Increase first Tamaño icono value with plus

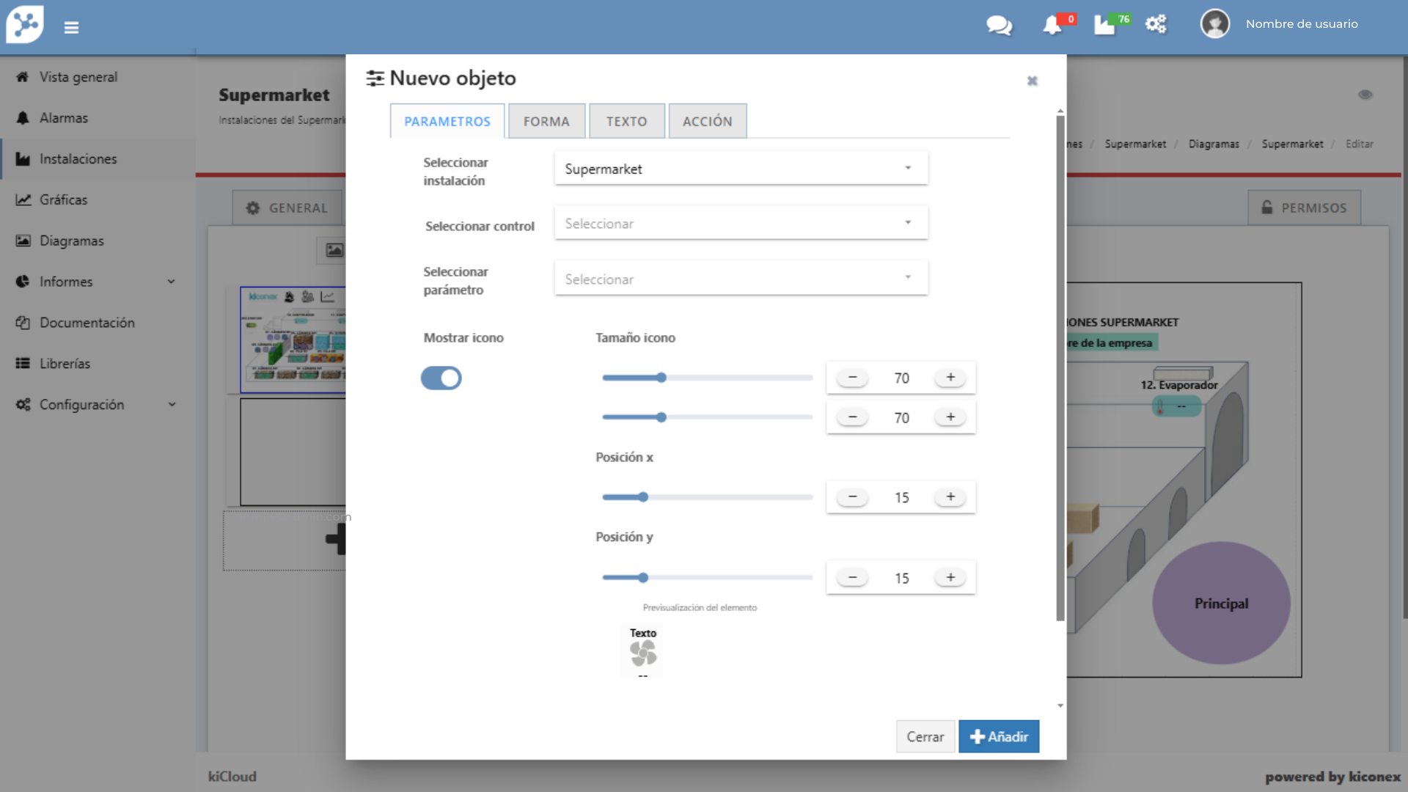[x=950, y=378]
